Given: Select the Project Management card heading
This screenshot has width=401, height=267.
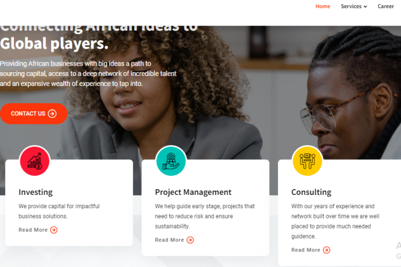Looking at the screenshot, I should 193,192.
